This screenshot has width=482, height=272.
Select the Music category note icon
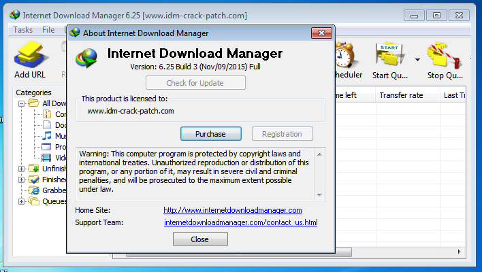[47, 136]
